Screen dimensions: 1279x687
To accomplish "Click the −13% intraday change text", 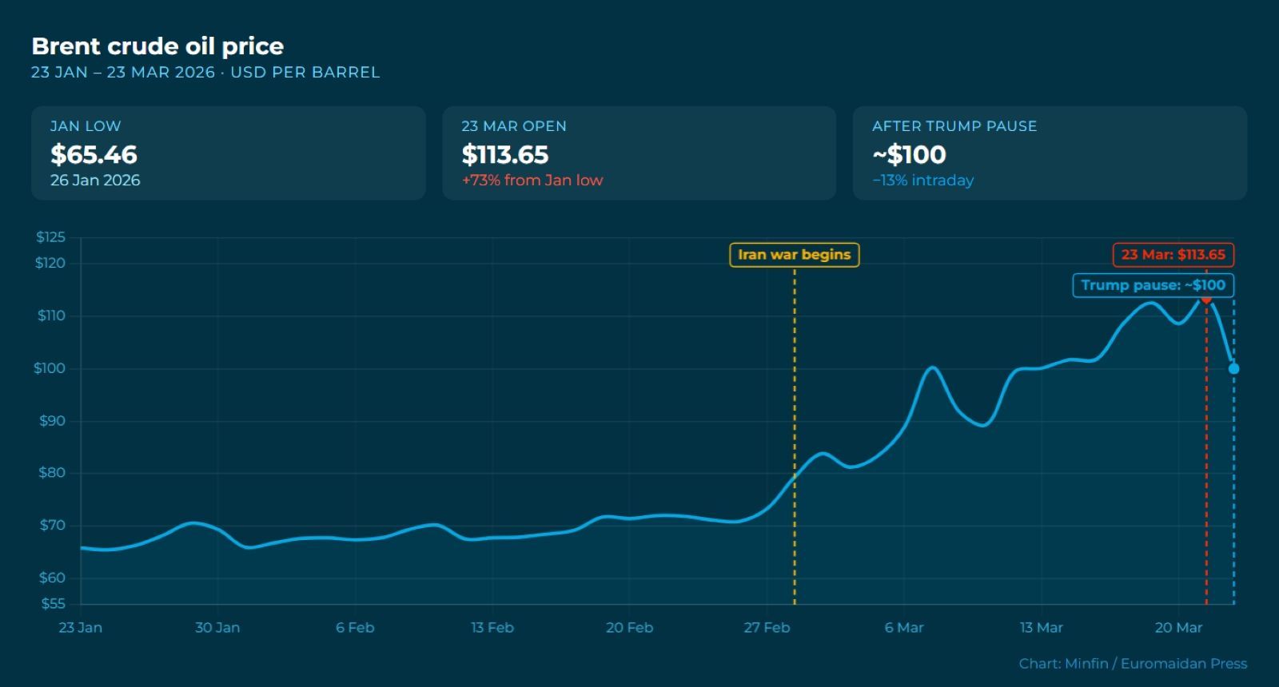I will 923,181.
